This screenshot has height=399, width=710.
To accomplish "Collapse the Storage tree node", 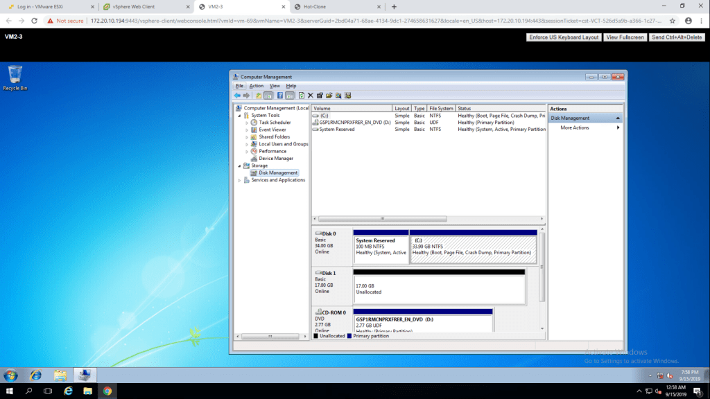I will pos(240,166).
